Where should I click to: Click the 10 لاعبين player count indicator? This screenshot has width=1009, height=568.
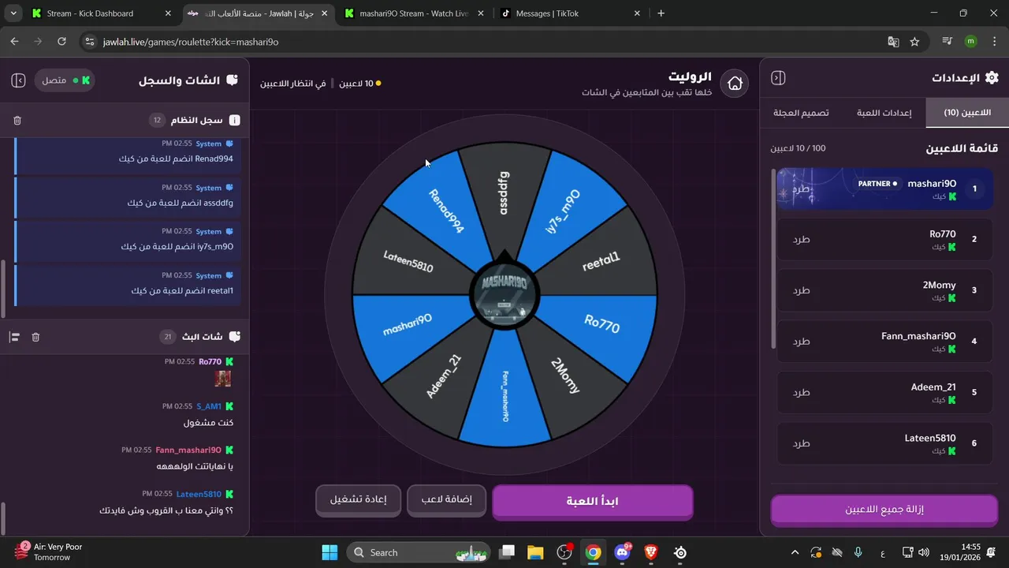pos(360,83)
